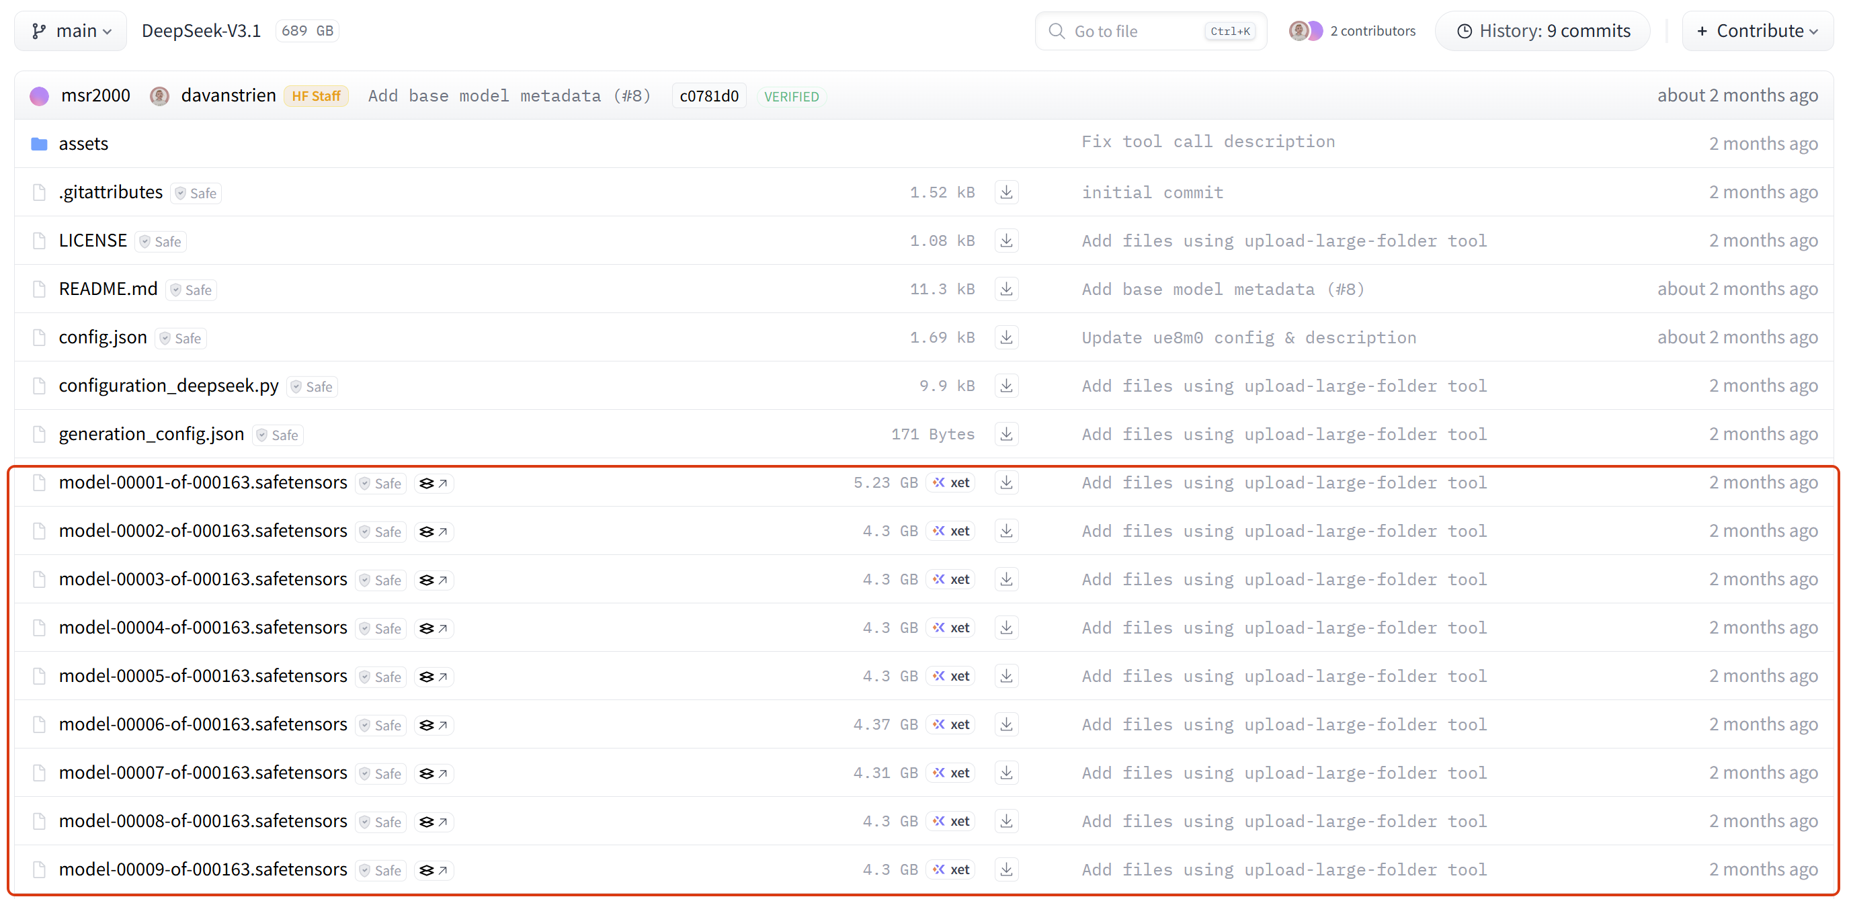Viewport: 1851px width, 899px height.
Task: Download the LICENSE file
Action: tap(1006, 241)
